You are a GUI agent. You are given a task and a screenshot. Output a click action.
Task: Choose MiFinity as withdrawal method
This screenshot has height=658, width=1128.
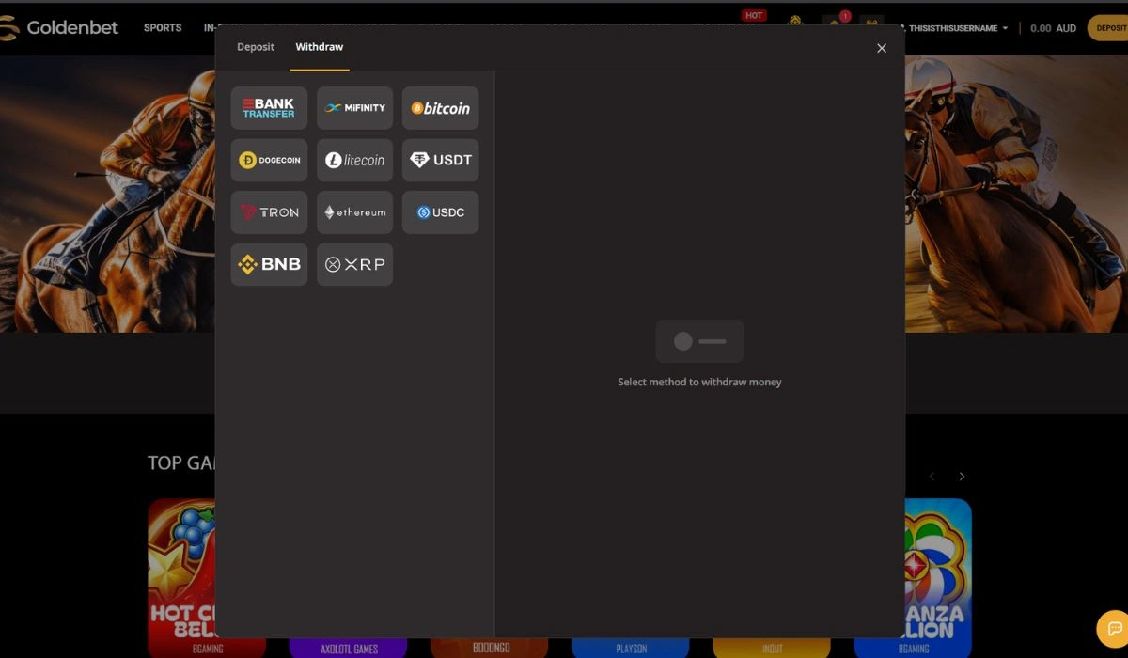point(354,108)
